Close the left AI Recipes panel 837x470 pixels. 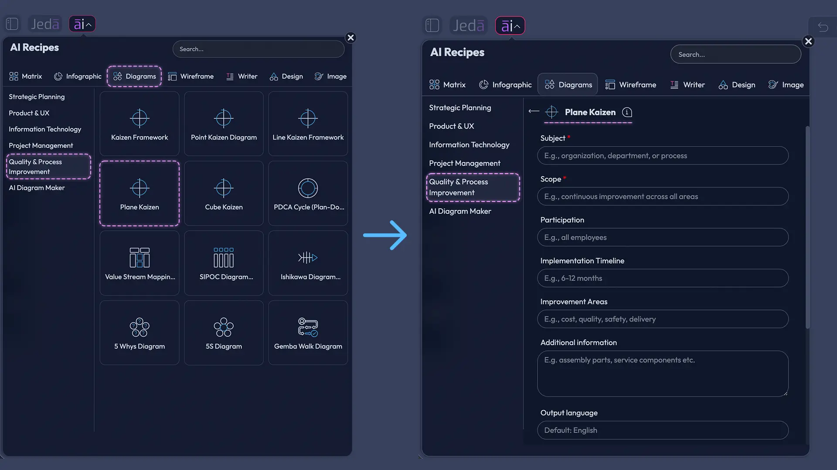tap(350, 37)
